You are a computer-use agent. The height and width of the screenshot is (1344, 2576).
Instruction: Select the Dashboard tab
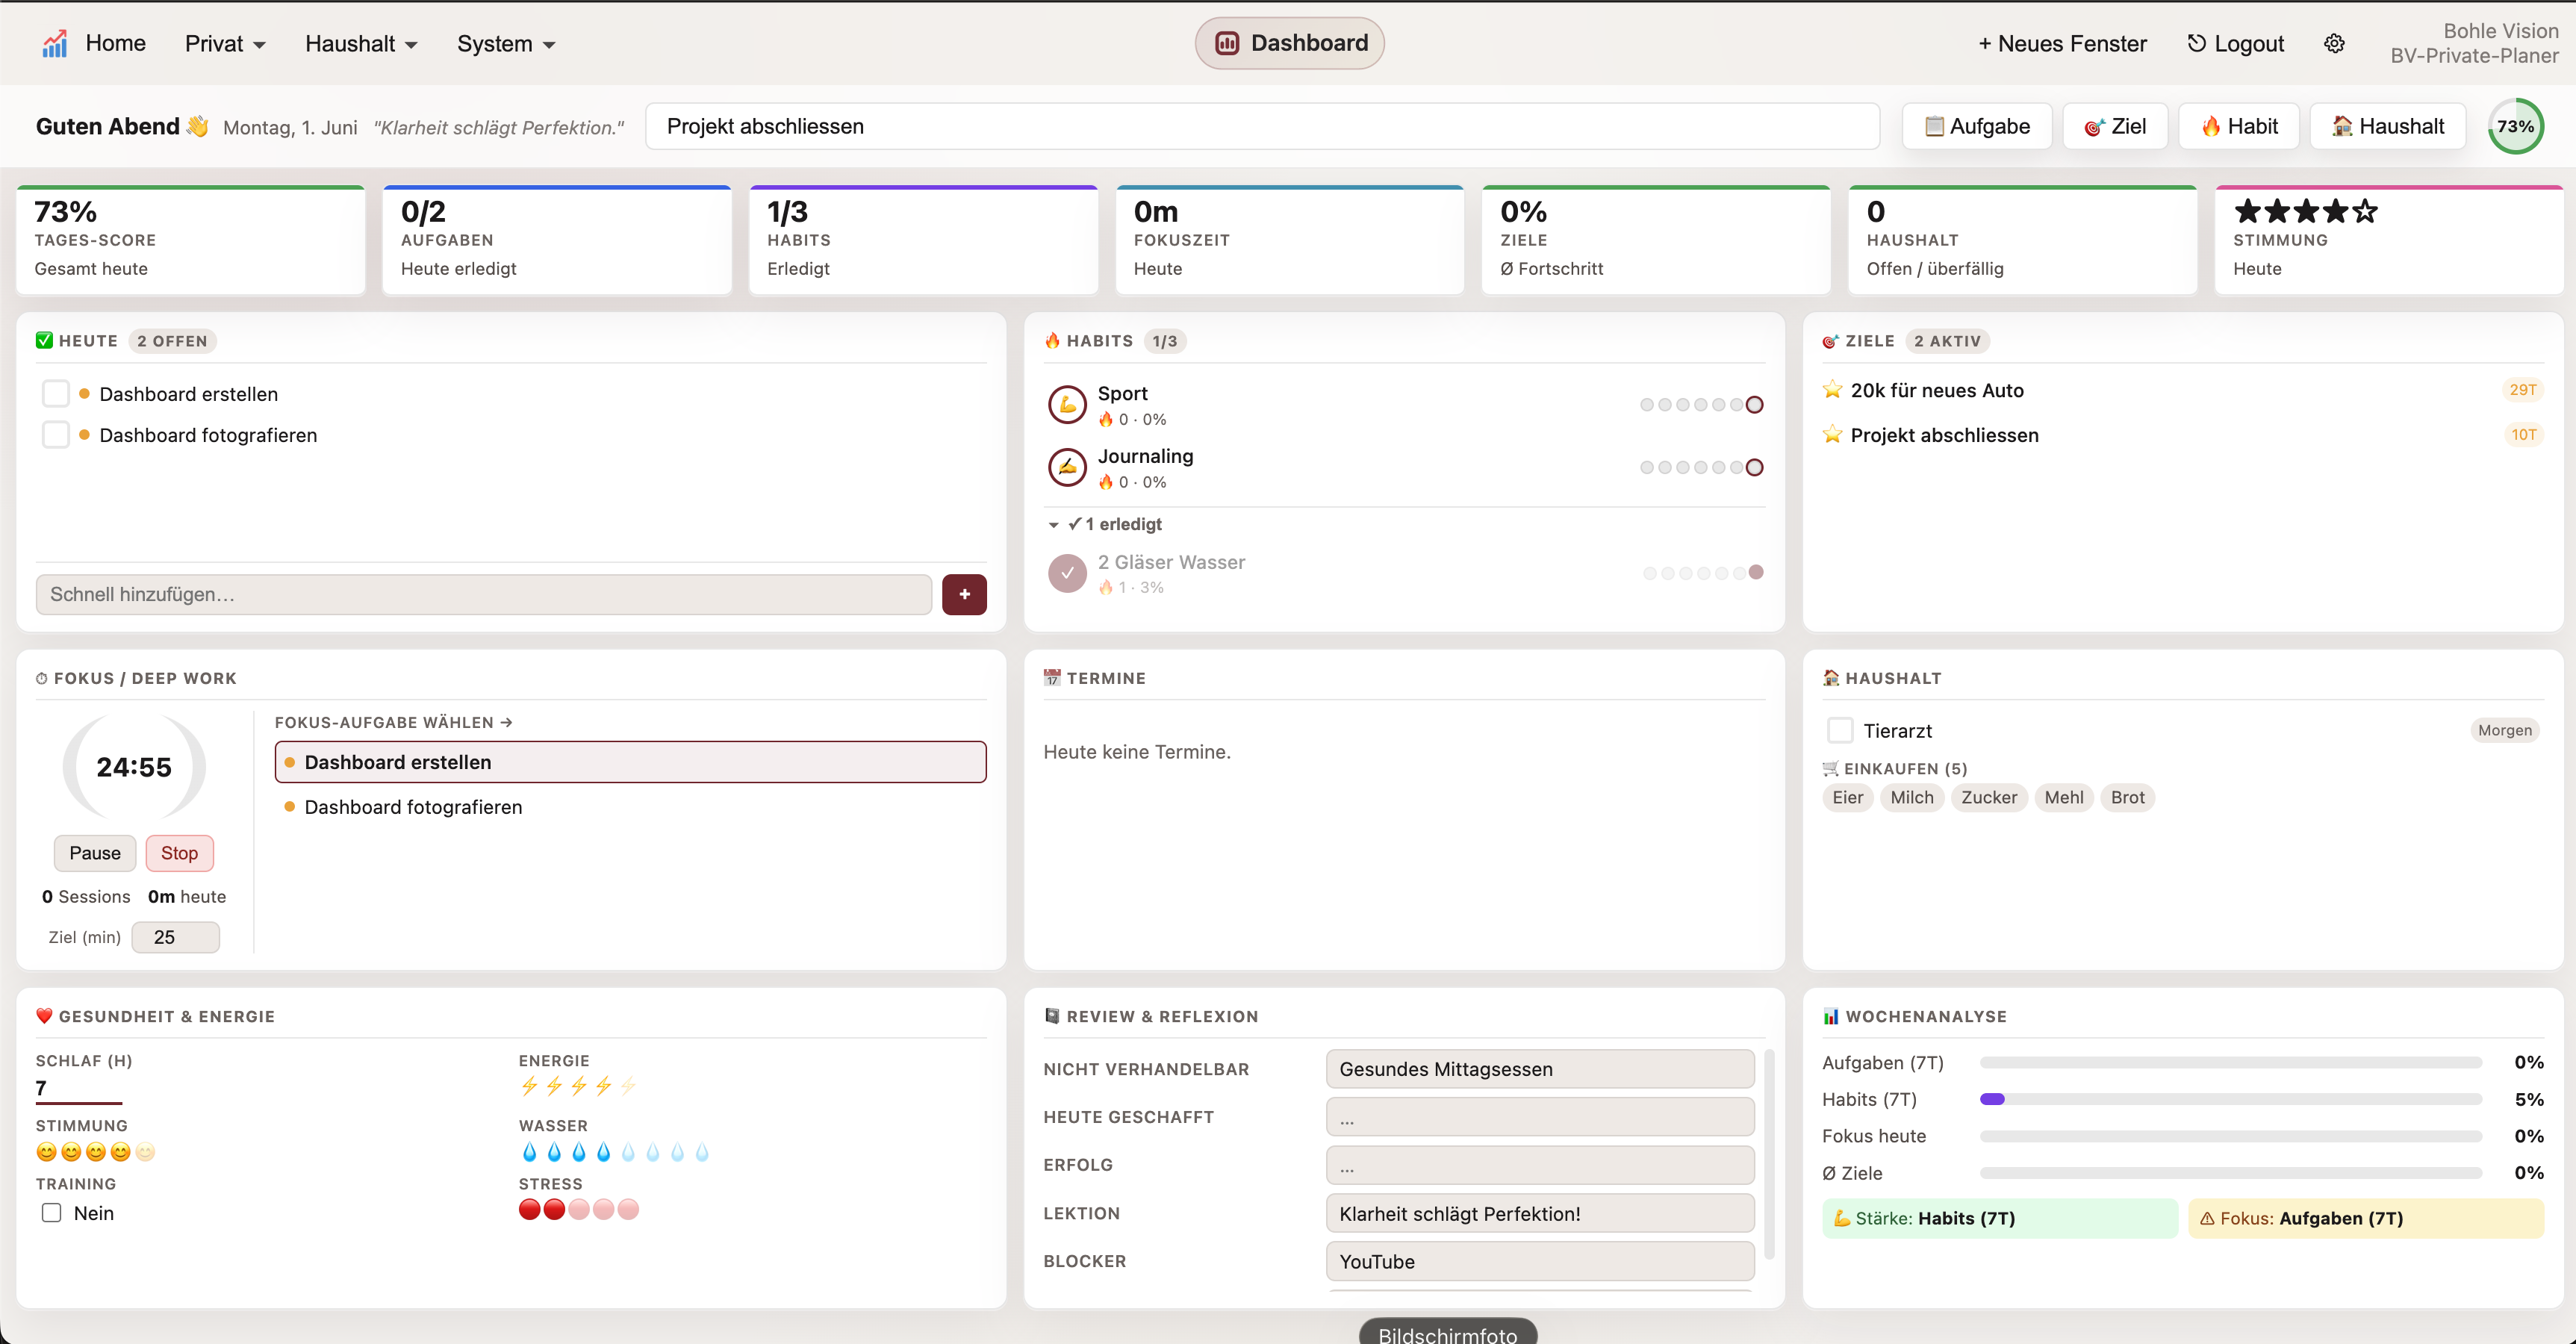[1289, 43]
